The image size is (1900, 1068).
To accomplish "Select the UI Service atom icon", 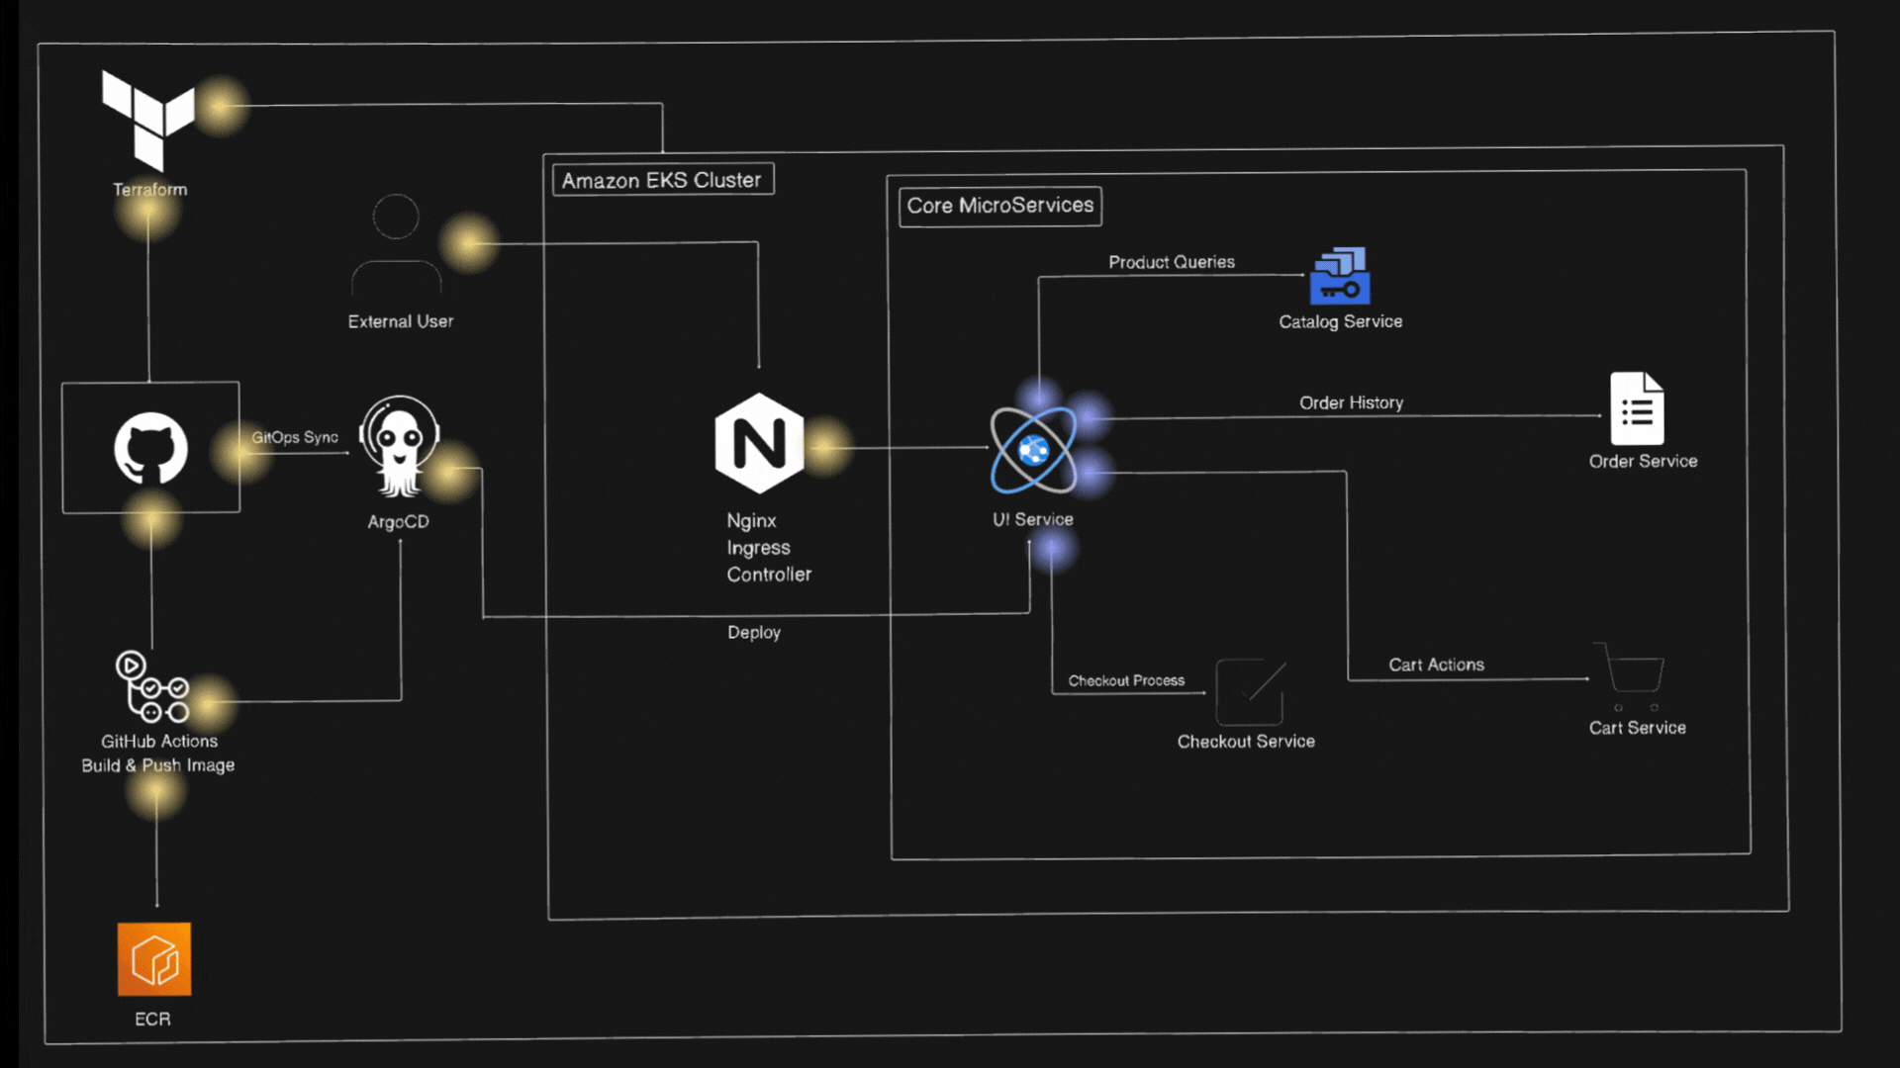I will click(1033, 450).
